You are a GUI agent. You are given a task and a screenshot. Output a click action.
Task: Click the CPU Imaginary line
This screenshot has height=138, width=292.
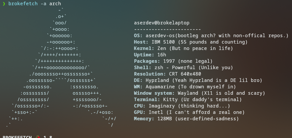coord(182,106)
